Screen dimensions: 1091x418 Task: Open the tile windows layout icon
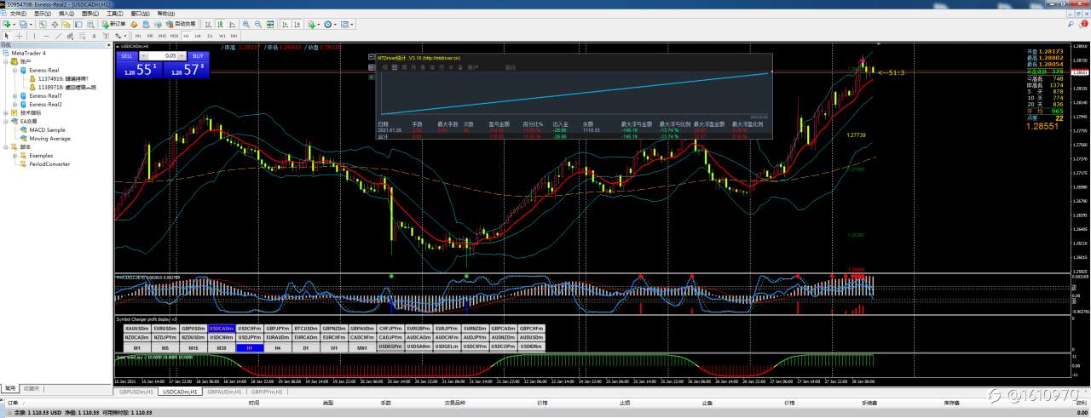pos(270,24)
